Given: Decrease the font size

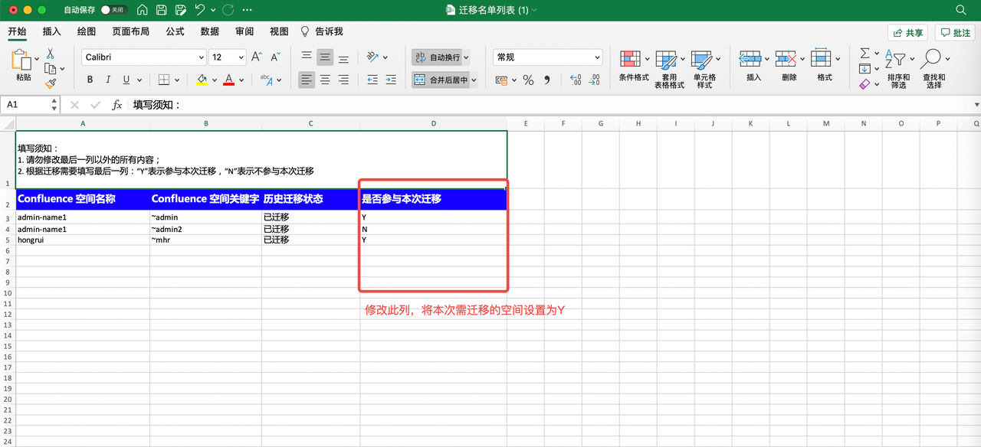Looking at the screenshot, I should tap(275, 57).
